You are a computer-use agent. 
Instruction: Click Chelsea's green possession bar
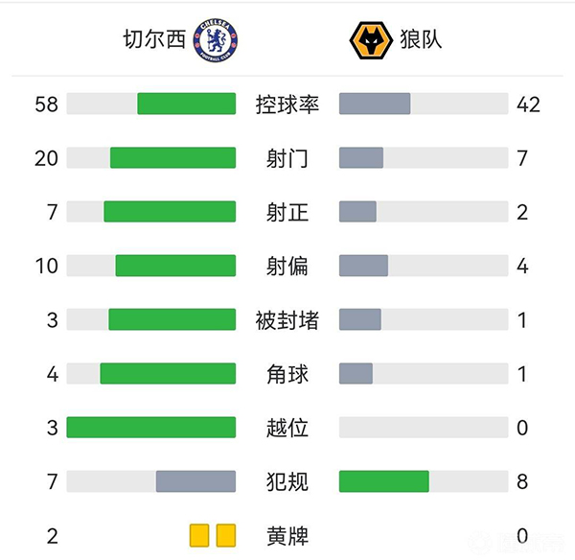click(186, 104)
